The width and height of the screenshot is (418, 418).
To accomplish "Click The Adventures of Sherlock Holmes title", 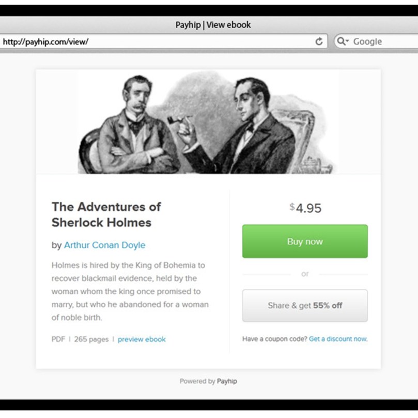I will 106,214.
